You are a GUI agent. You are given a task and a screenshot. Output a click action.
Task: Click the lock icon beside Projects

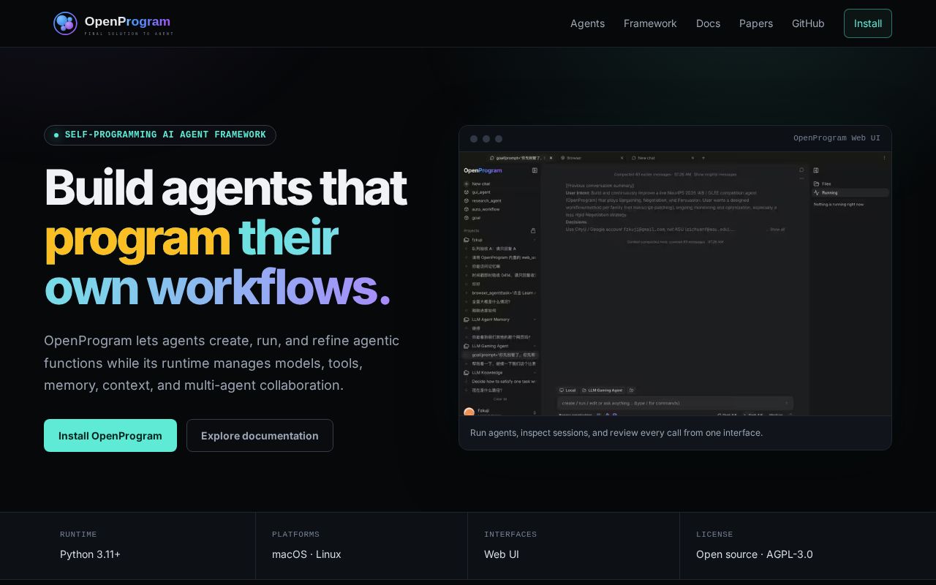[x=533, y=230]
